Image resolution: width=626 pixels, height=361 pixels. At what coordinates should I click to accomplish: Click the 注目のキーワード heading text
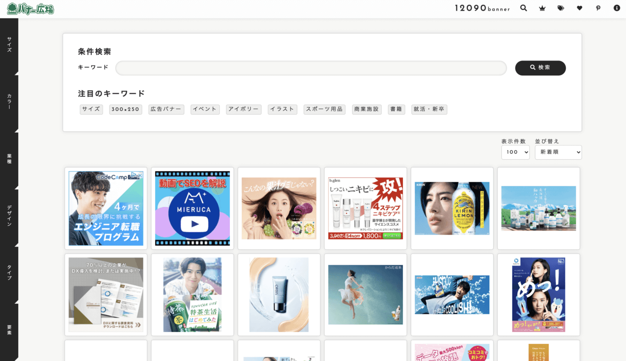[x=111, y=93]
